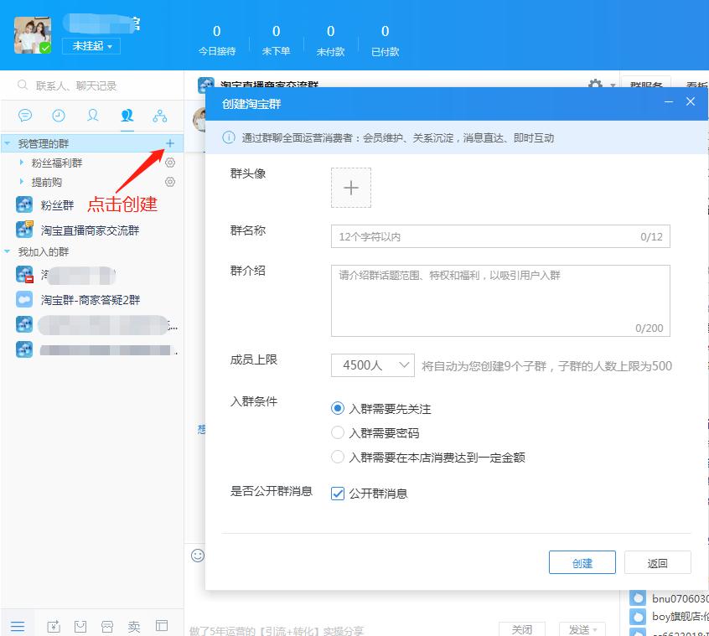Open the 未挂起 status dropdown
709x636 pixels.
click(91, 46)
